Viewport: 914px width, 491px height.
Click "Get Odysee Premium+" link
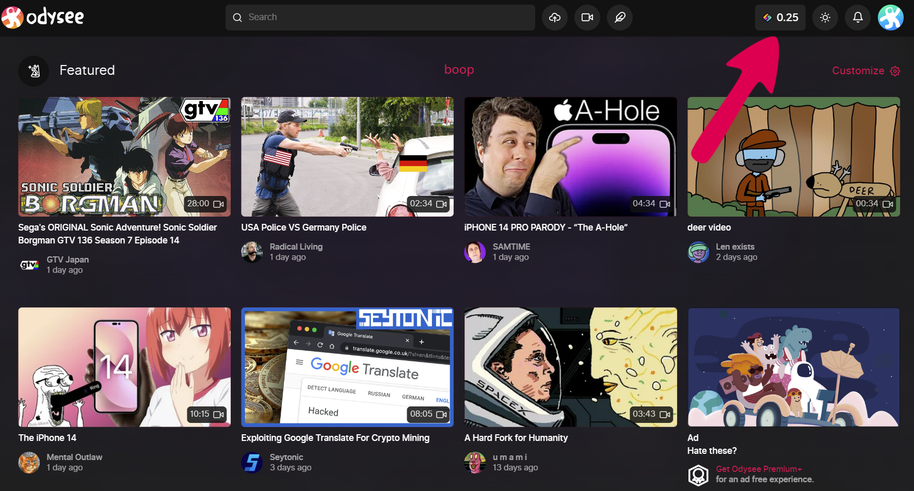pyautogui.click(x=759, y=469)
